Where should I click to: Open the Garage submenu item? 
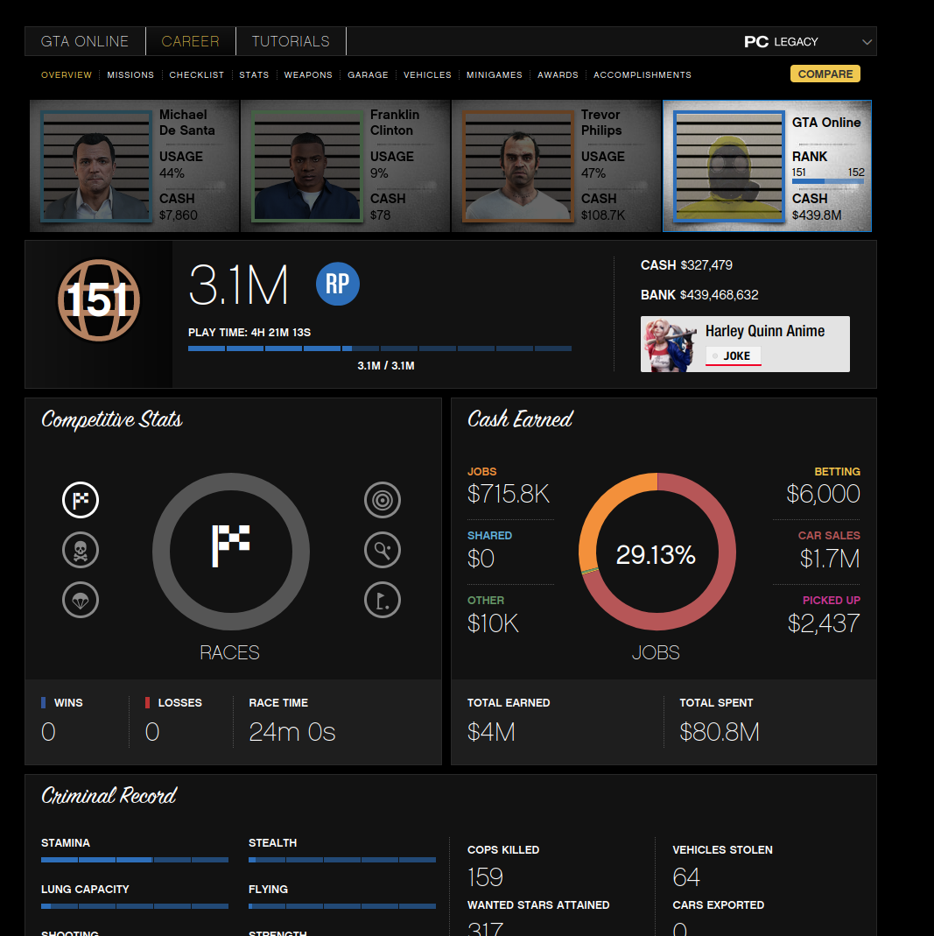[368, 75]
